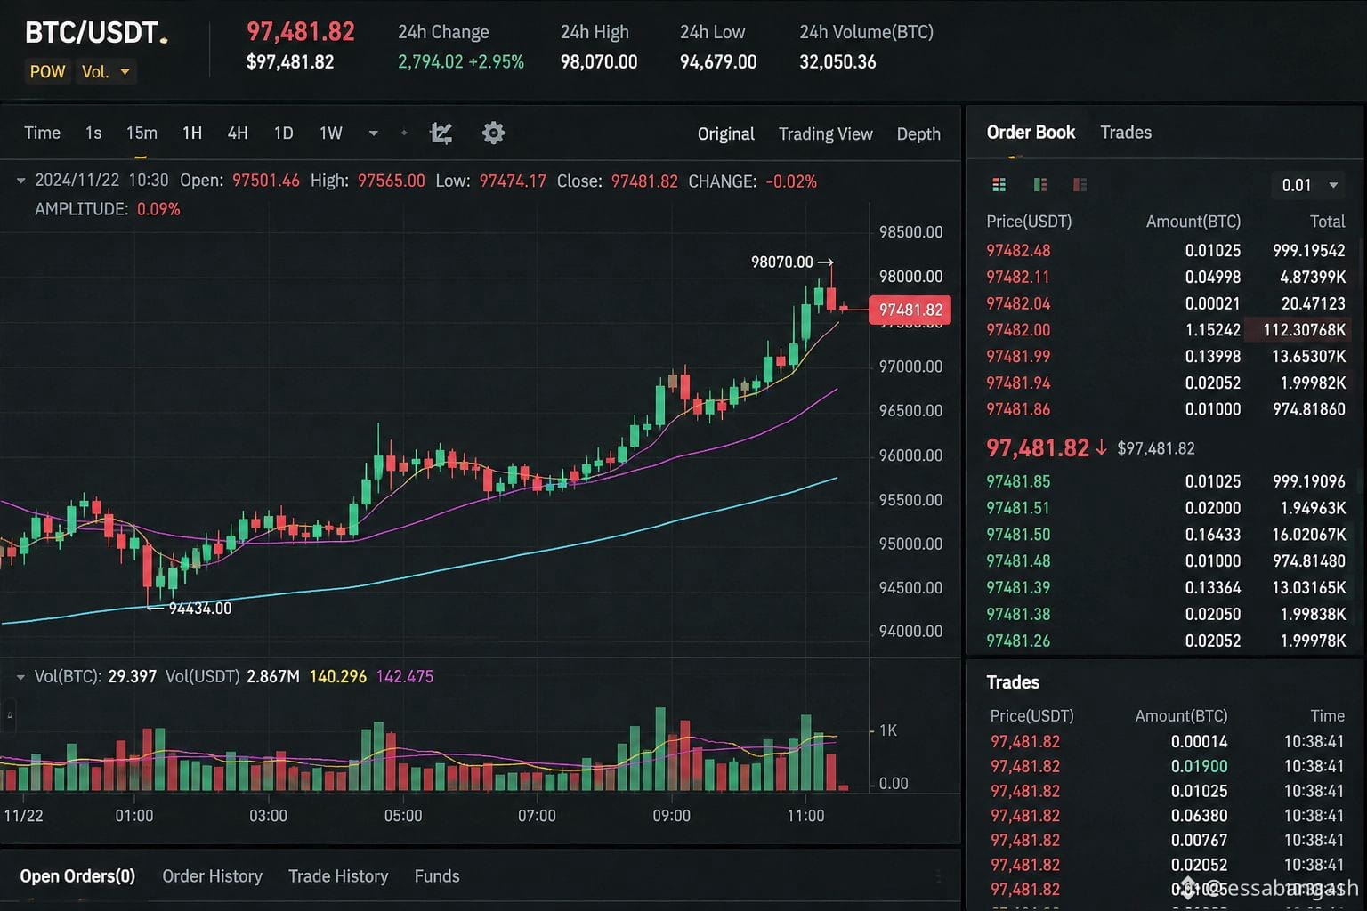Open the 0.01 price precision dropdown

coord(1309,185)
